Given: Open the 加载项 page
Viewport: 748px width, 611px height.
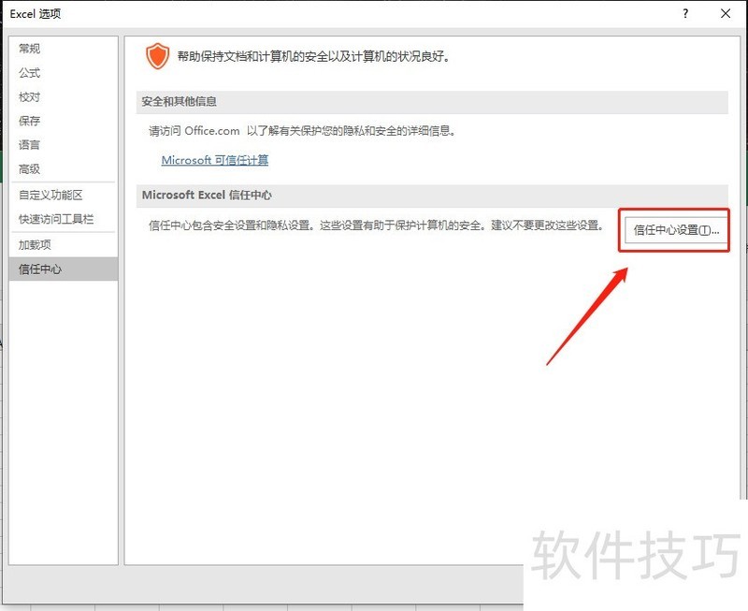Looking at the screenshot, I should click(36, 244).
